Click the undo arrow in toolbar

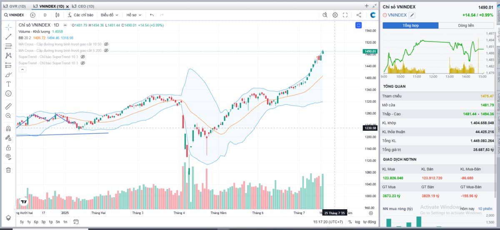(x=152, y=15)
